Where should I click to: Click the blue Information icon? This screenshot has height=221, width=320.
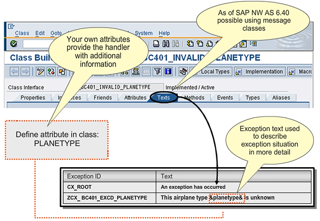pyautogui.click(x=167, y=72)
